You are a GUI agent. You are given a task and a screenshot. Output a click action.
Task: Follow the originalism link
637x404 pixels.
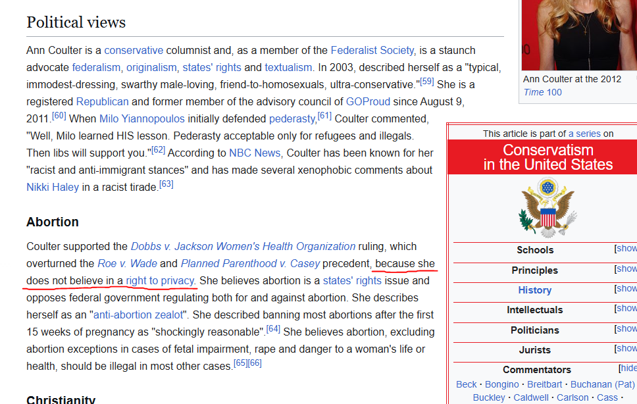[x=151, y=67]
